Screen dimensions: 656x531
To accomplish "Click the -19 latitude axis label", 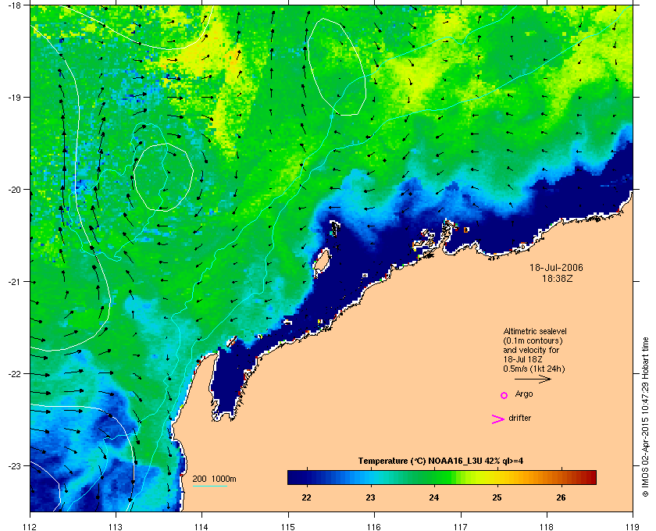I will 14,97.
